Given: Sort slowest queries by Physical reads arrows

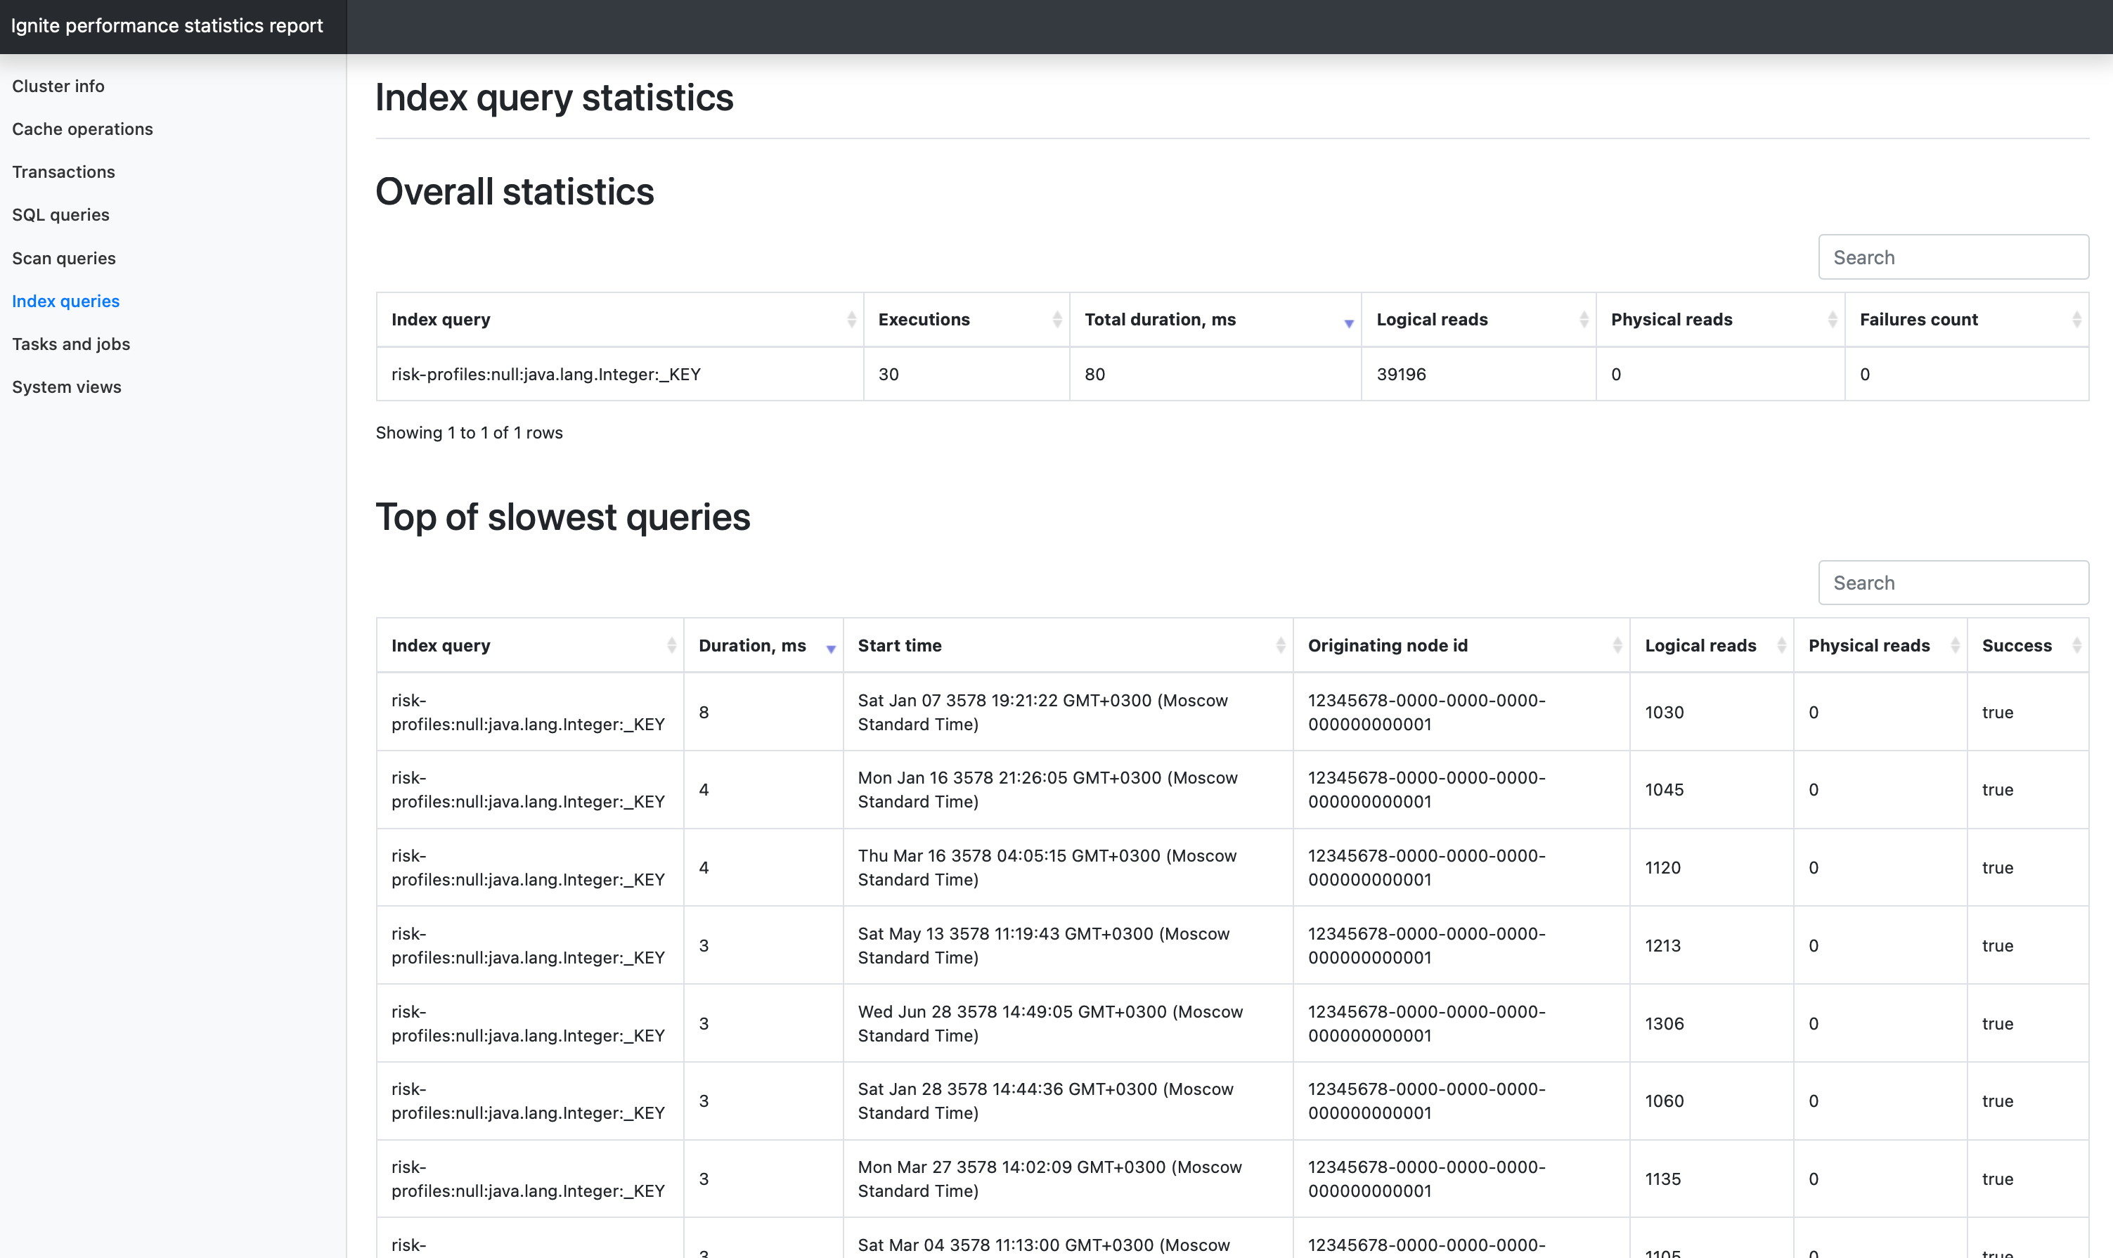Looking at the screenshot, I should [x=1954, y=645].
